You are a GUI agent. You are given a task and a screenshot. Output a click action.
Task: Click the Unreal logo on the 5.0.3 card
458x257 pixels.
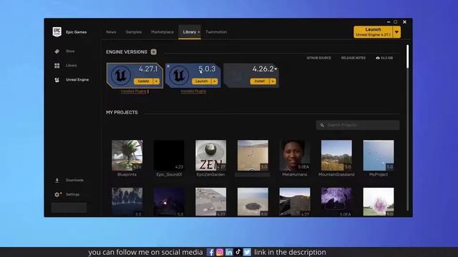[179, 76]
